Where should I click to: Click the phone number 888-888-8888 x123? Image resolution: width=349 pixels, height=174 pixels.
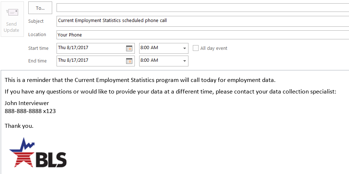(x=30, y=111)
